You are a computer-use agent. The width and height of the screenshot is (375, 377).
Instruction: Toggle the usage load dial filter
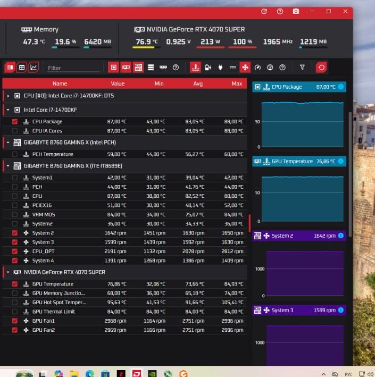pyautogui.click(x=270, y=68)
